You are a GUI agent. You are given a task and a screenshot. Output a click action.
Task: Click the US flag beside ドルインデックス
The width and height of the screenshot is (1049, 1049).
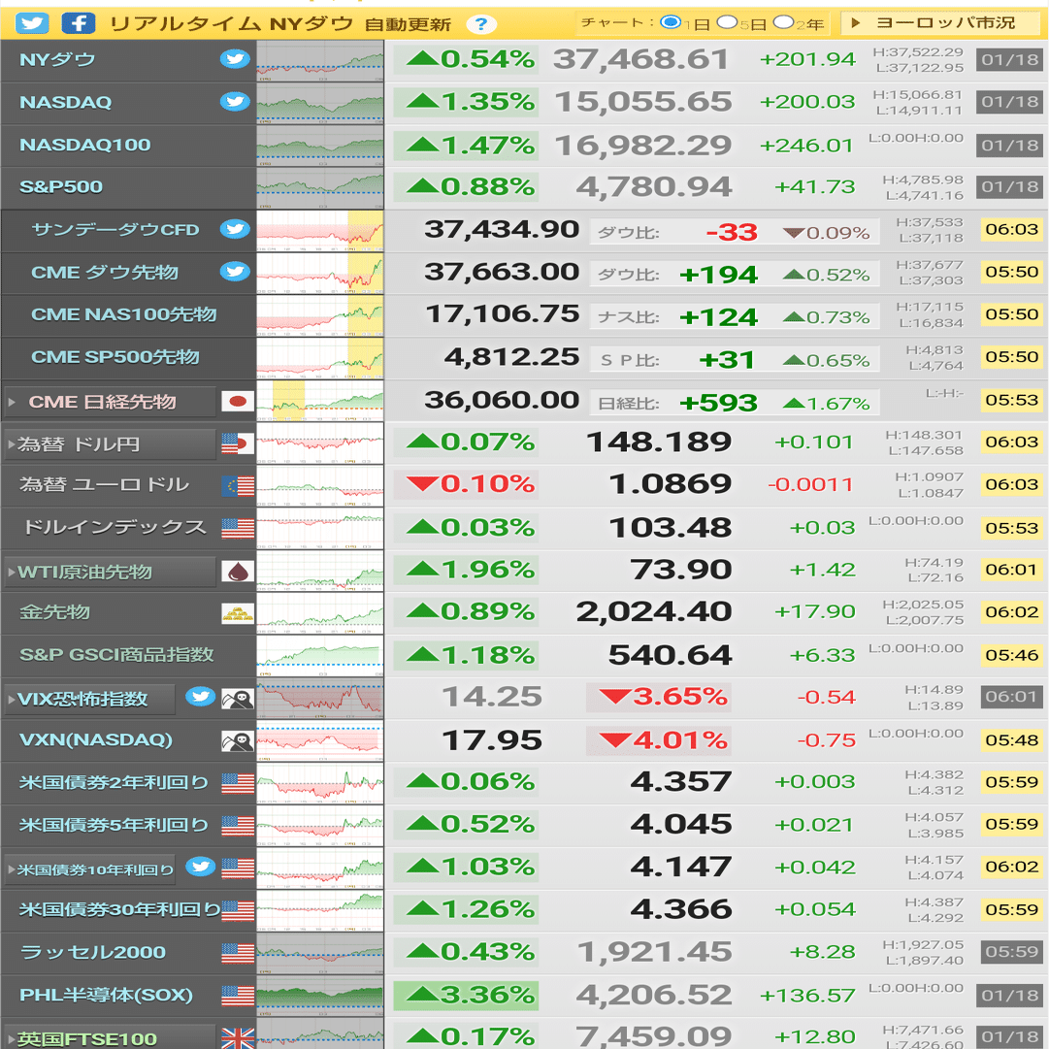[238, 529]
